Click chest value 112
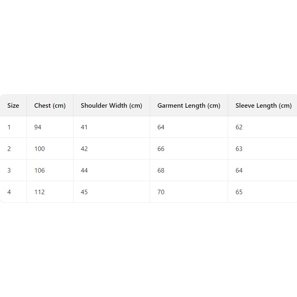Viewport: 297px width, 297px height. 40,192
